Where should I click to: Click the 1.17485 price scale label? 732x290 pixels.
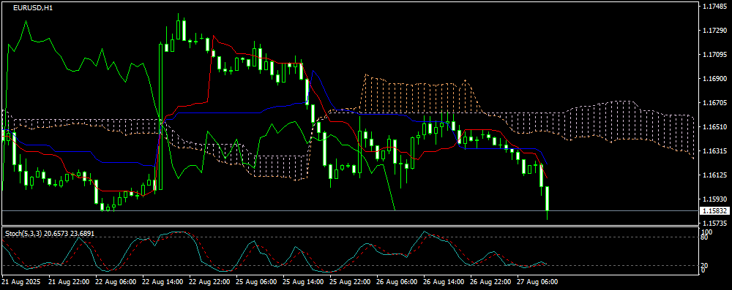point(714,6)
